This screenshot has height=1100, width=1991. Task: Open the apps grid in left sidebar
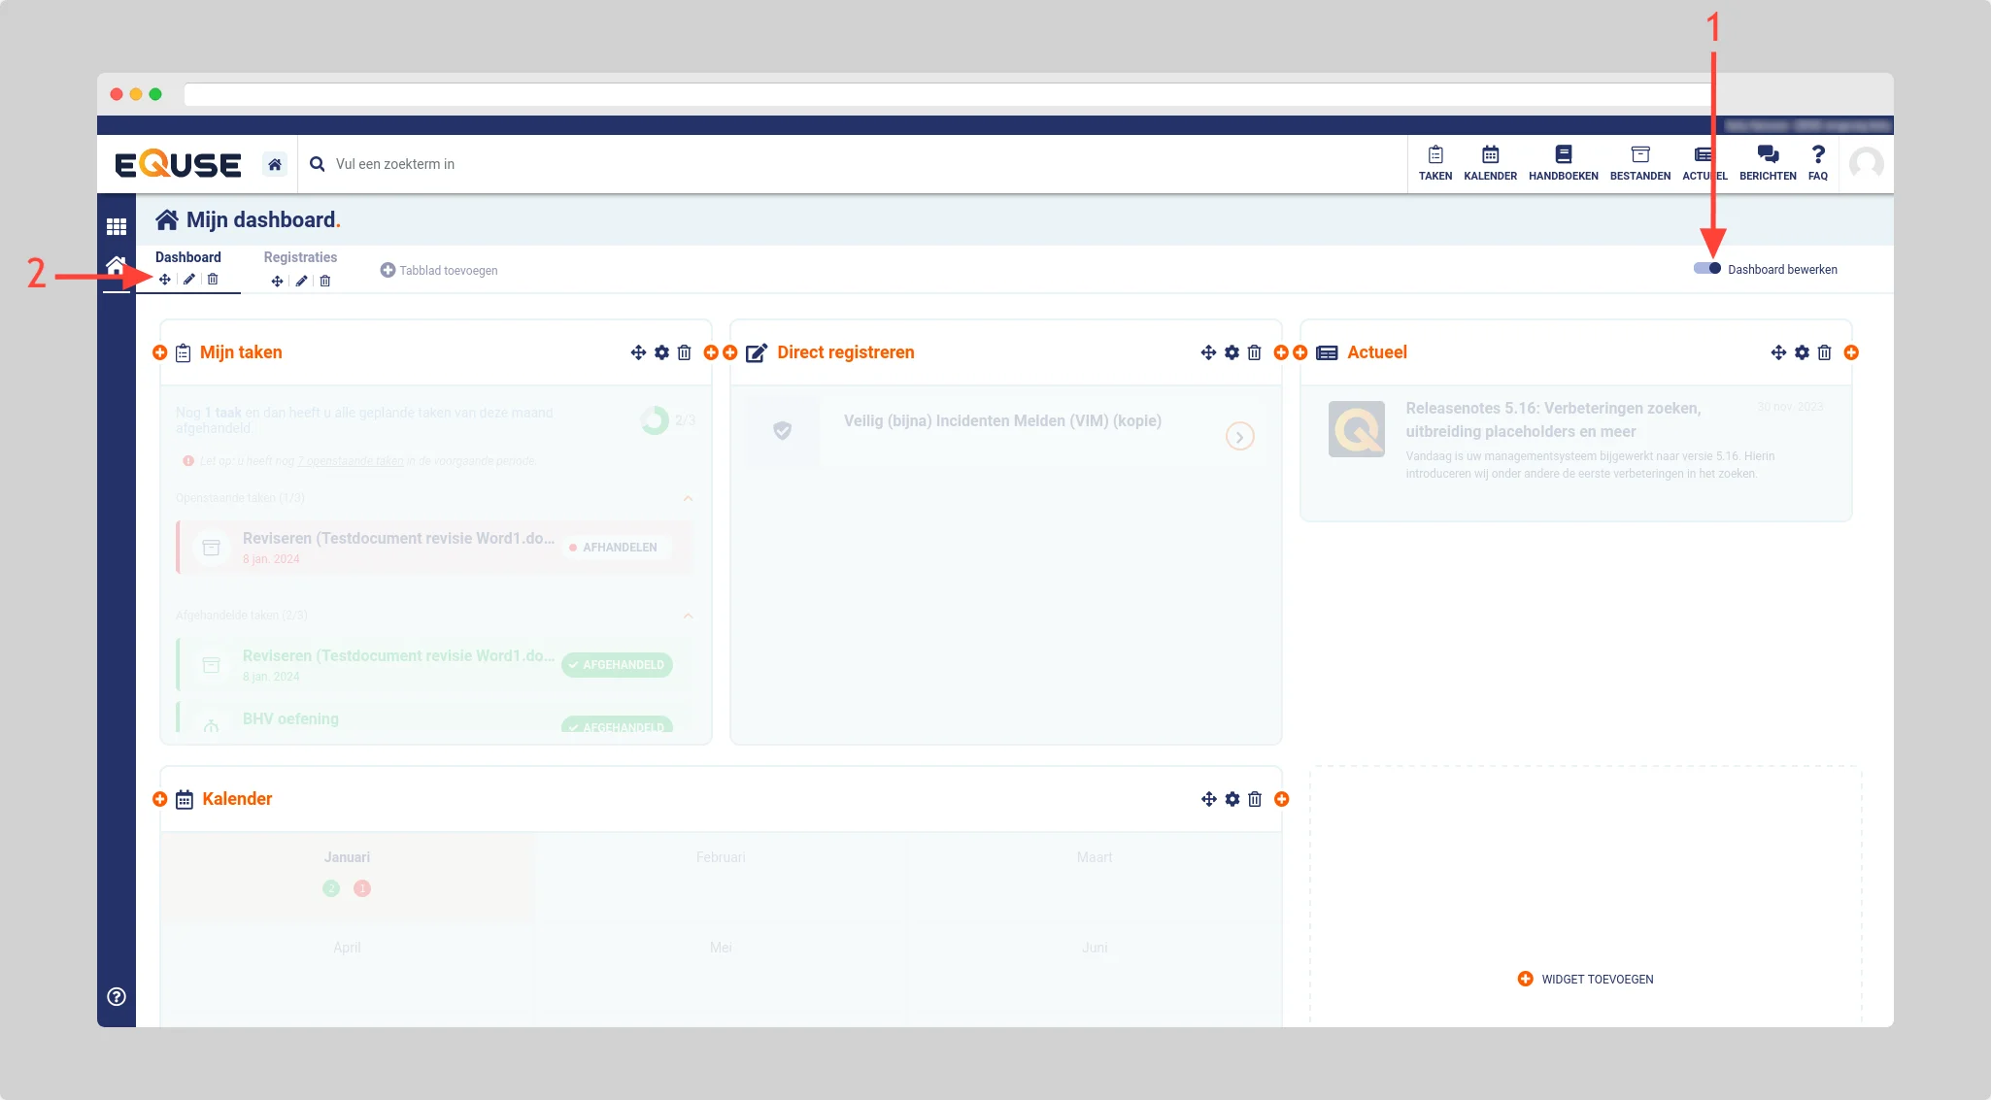pos(117,226)
